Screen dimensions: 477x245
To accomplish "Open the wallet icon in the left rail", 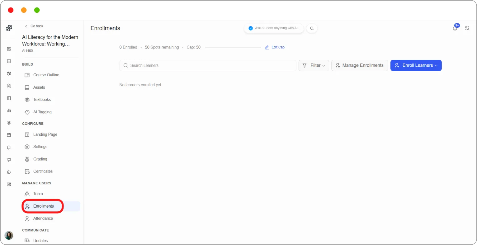I will click(x=9, y=184).
